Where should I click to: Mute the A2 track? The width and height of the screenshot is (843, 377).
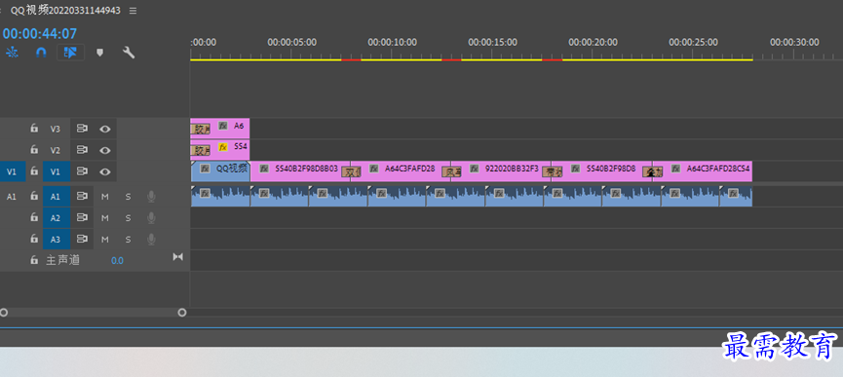[x=105, y=218]
